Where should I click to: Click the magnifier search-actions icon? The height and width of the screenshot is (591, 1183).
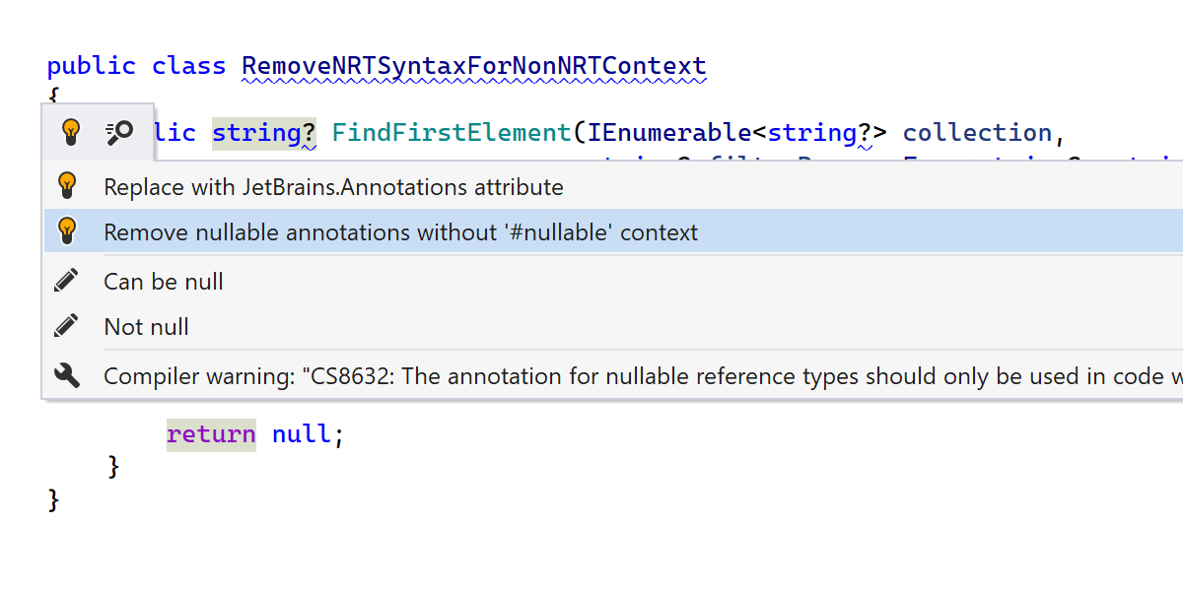tap(120, 132)
